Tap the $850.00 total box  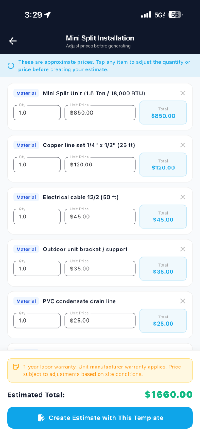163,112
